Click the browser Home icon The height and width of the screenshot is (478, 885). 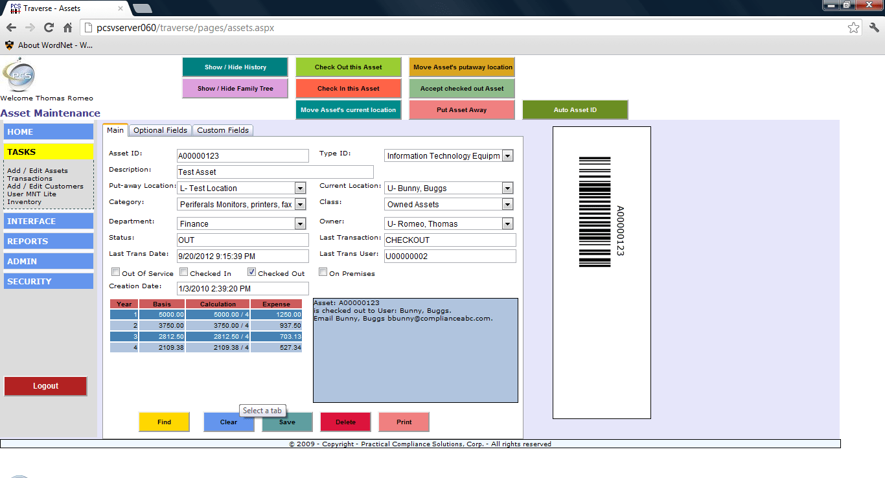pos(67,28)
